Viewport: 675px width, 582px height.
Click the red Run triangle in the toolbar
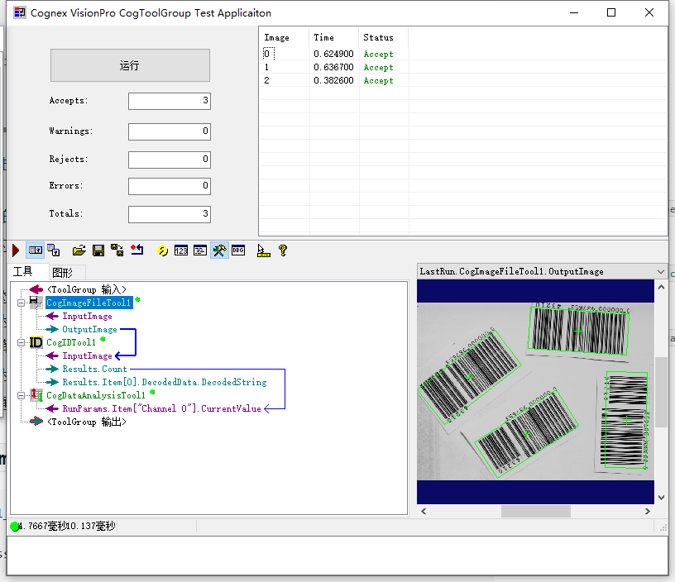coord(16,250)
